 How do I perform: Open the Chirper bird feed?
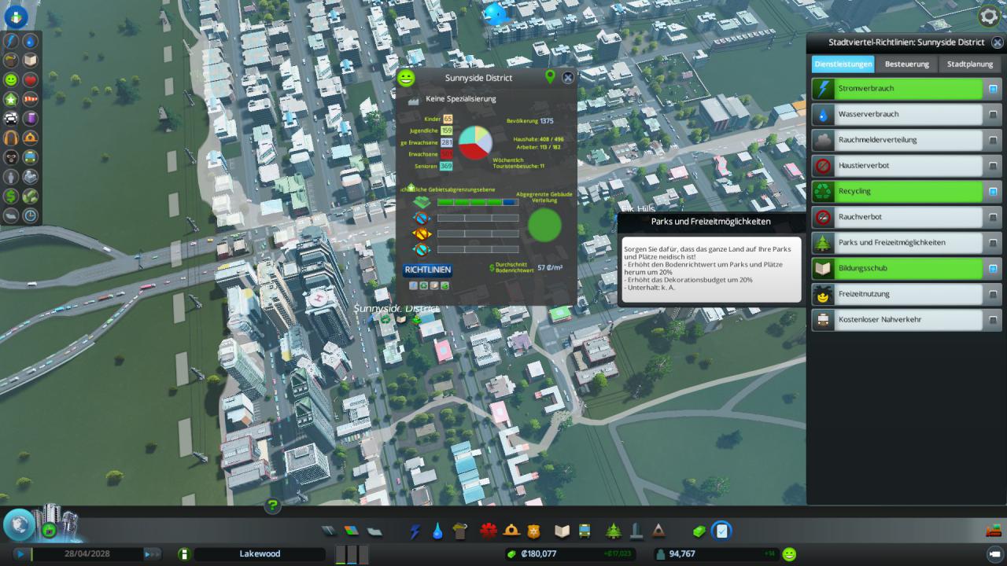496,13
